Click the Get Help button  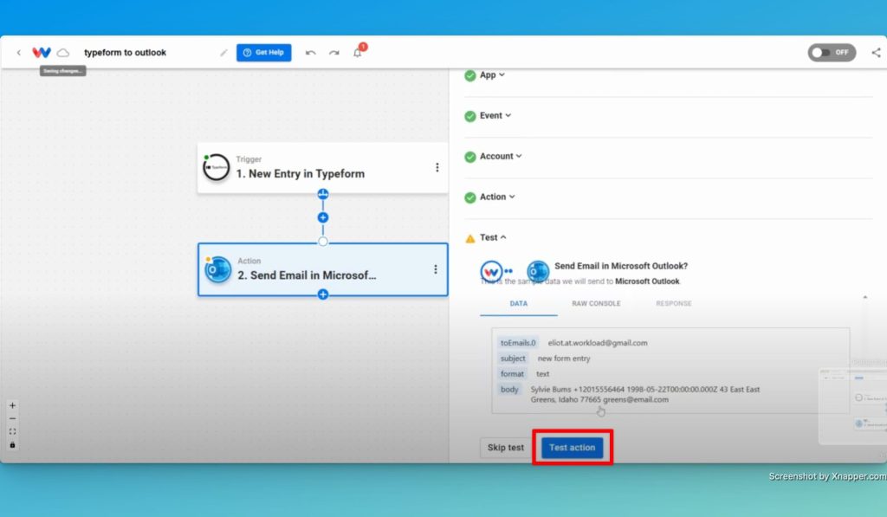click(263, 53)
